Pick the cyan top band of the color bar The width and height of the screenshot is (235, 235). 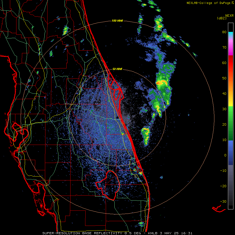tap(231, 34)
